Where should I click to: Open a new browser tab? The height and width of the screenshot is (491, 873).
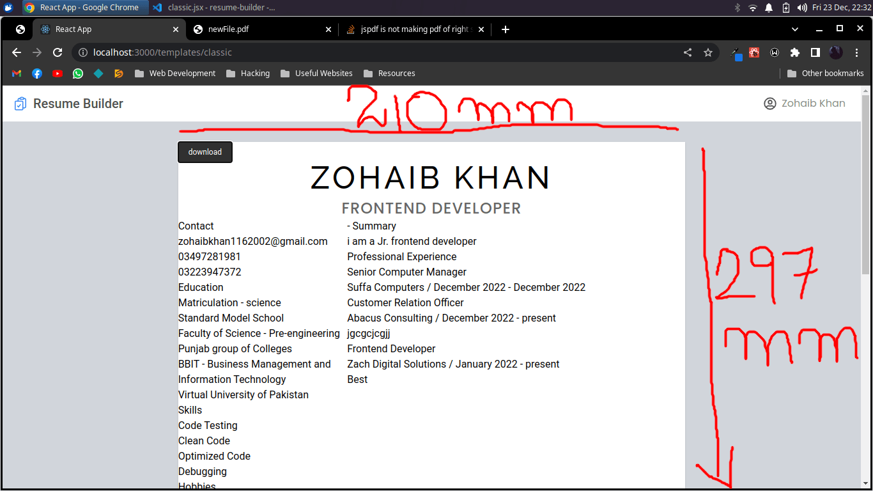[x=506, y=29]
